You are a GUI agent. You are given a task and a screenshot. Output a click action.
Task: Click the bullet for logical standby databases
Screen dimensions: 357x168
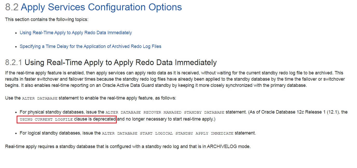pos(17,133)
